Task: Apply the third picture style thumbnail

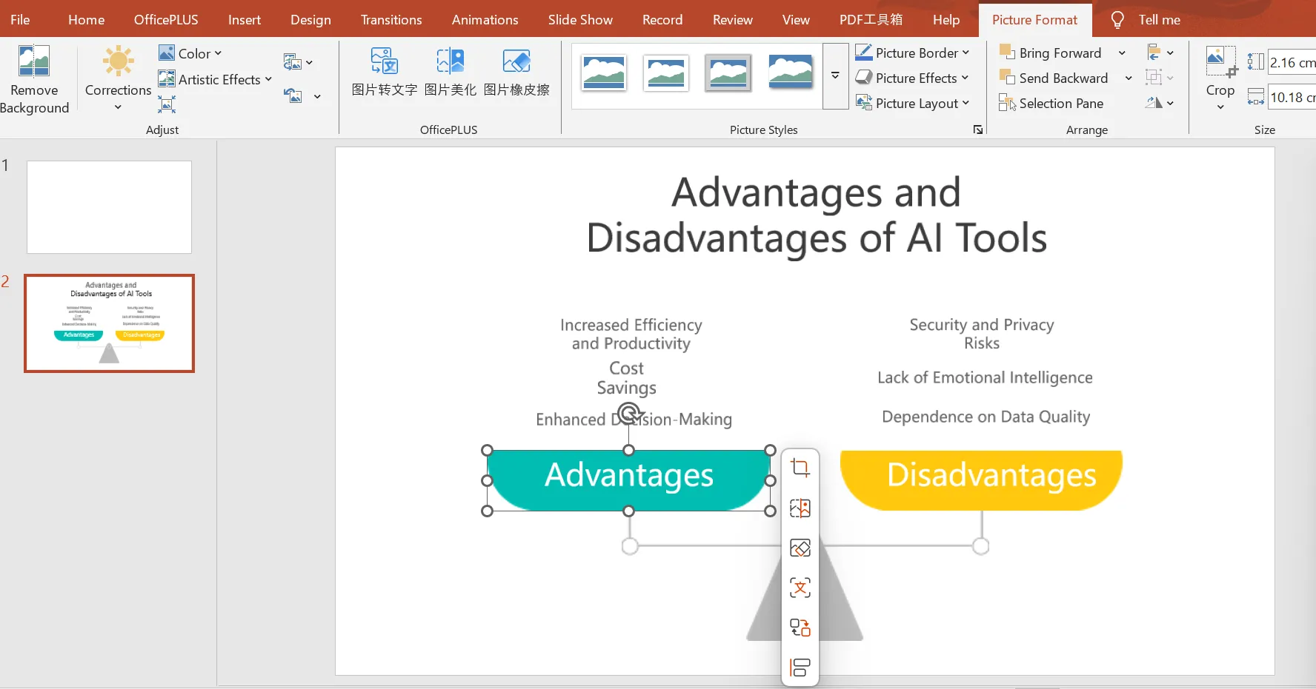Action: pos(728,73)
